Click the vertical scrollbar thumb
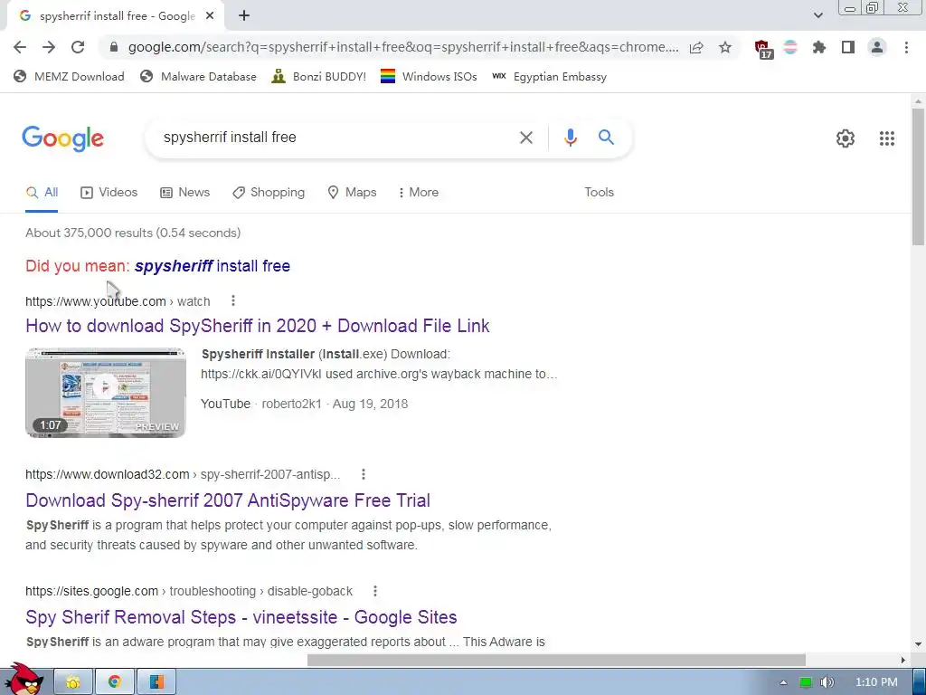Viewport: 926px width, 695px height. [x=918, y=176]
